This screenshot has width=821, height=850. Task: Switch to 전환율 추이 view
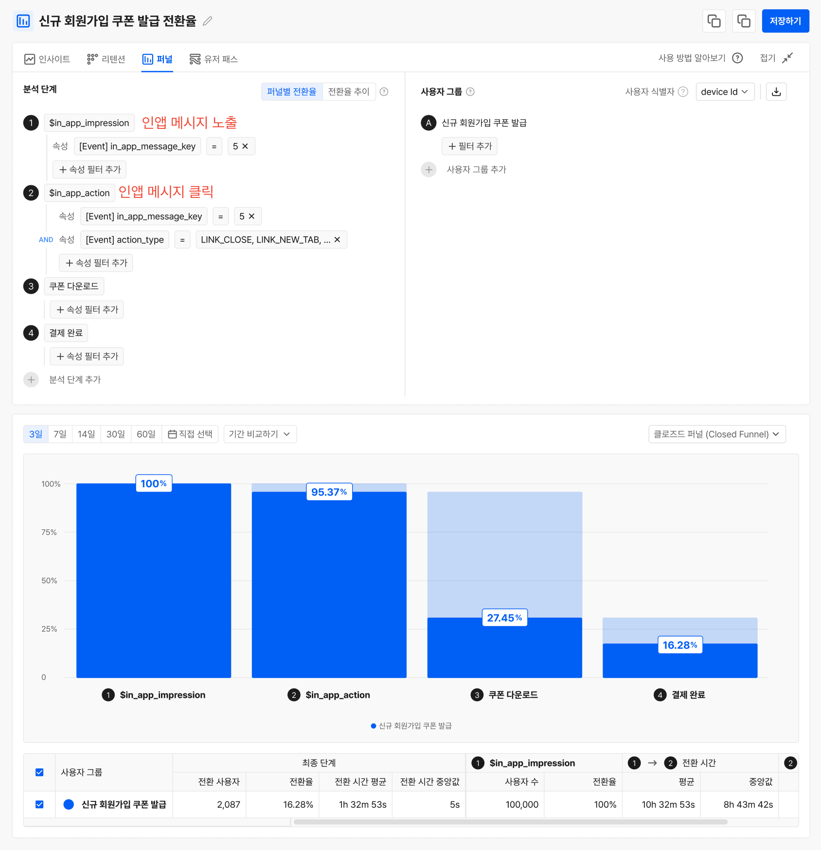point(349,91)
